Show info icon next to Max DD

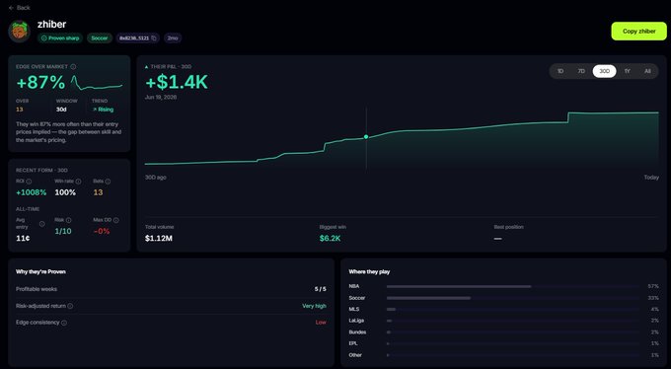(116, 220)
